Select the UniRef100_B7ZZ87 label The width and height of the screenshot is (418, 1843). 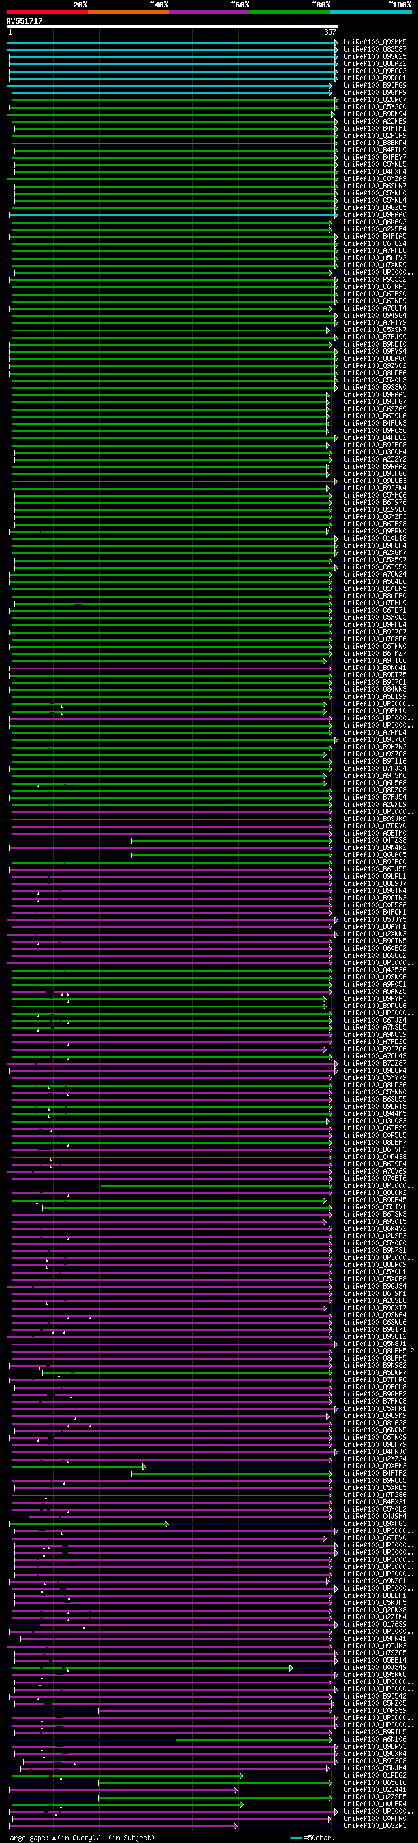click(375, 1063)
